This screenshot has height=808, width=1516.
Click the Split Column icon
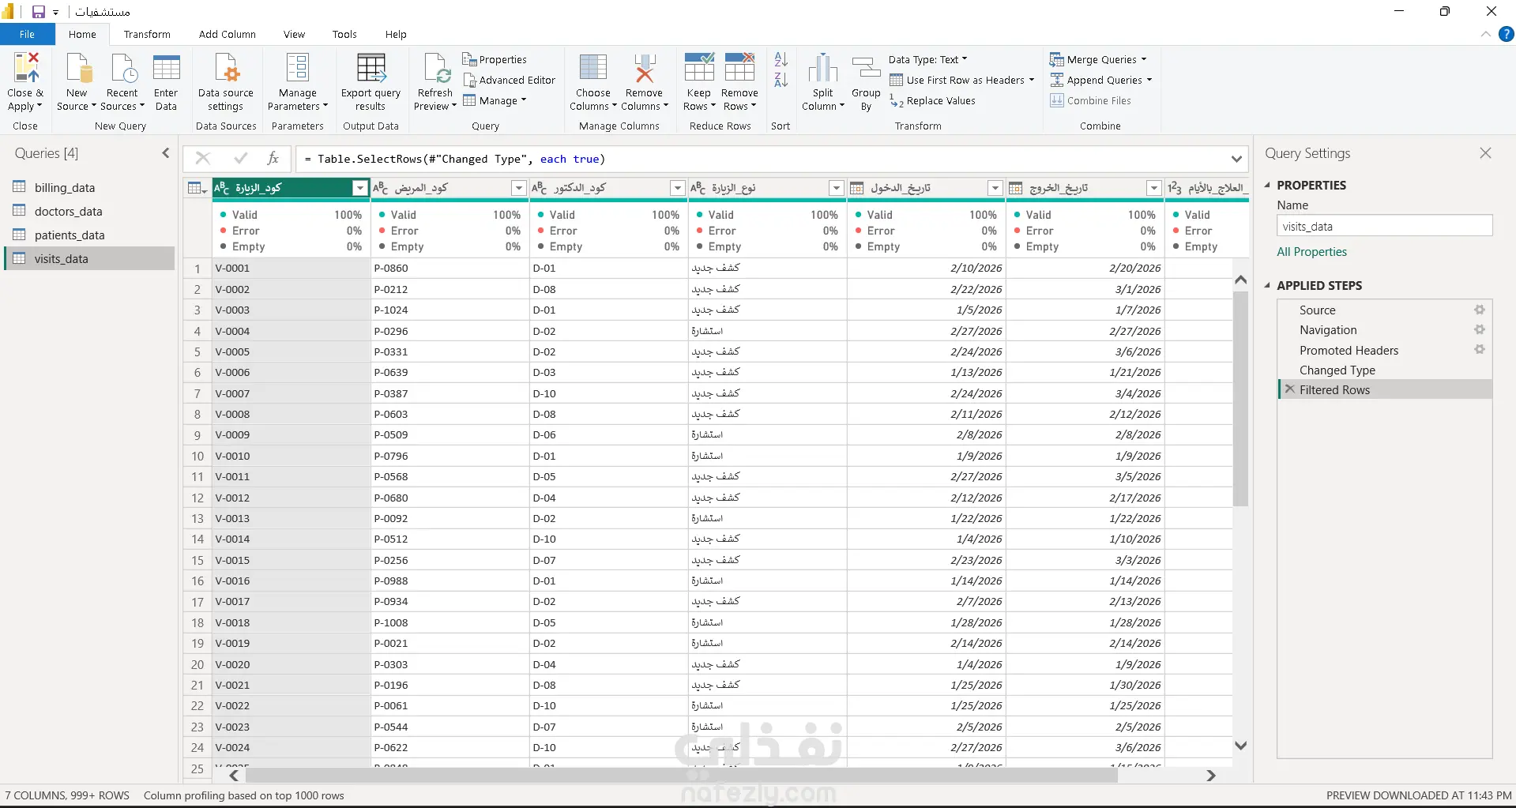[x=823, y=68]
